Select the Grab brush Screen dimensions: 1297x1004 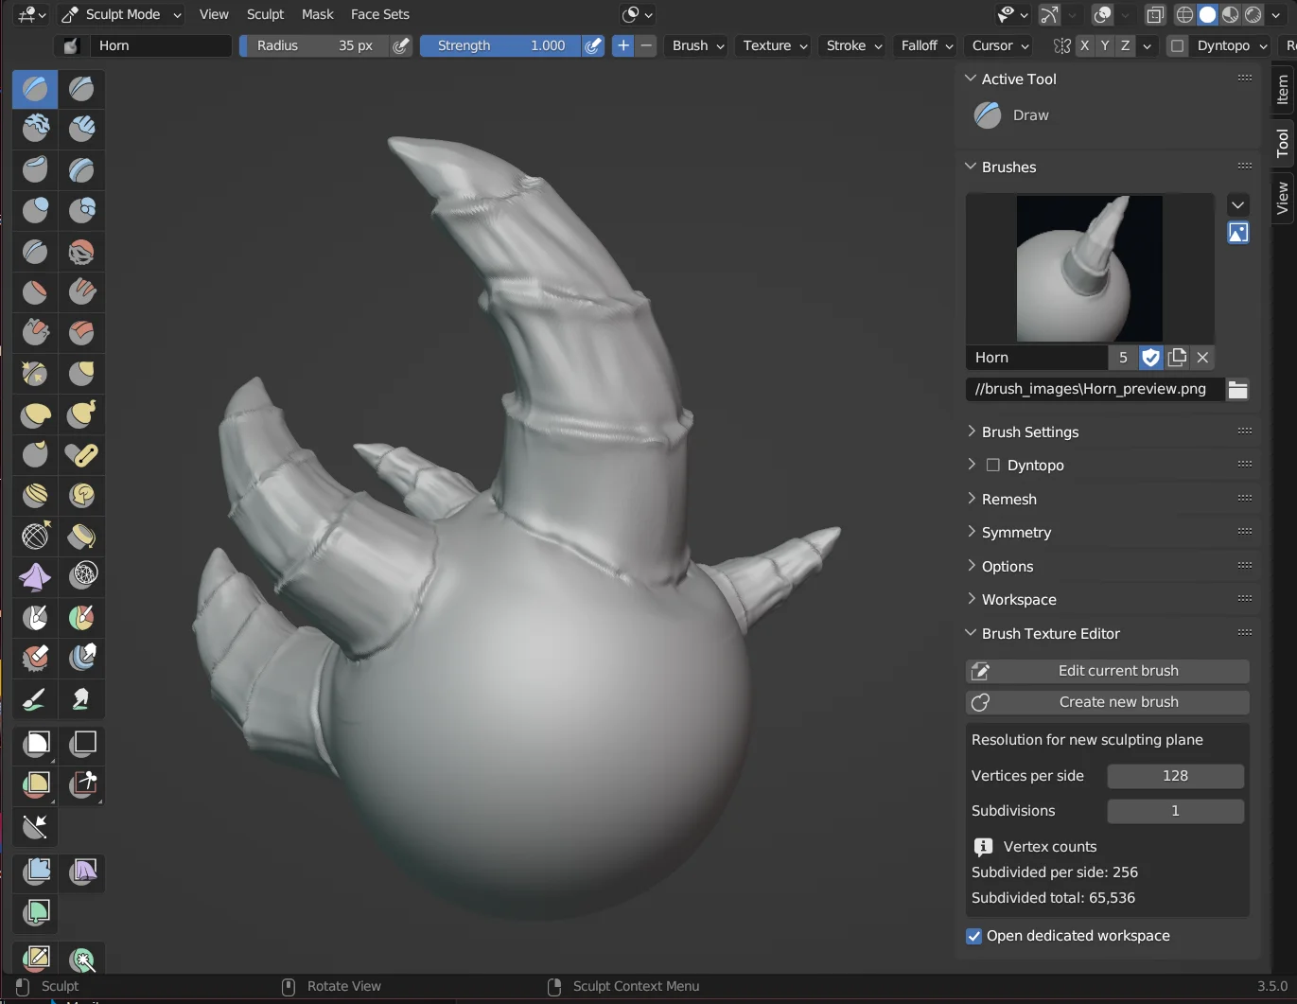81,373
